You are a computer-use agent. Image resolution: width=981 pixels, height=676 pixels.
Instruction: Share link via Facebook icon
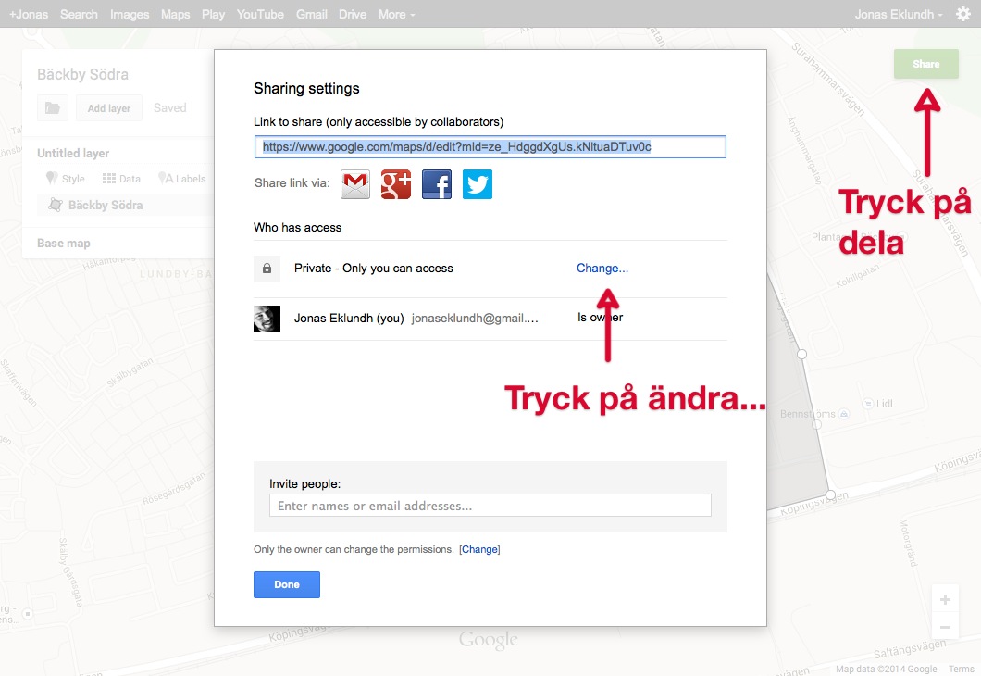click(437, 184)
